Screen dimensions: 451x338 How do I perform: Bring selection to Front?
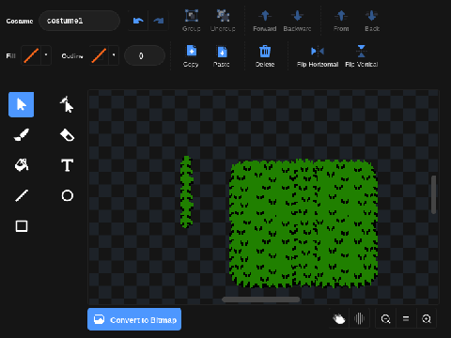tap(341, 21)
